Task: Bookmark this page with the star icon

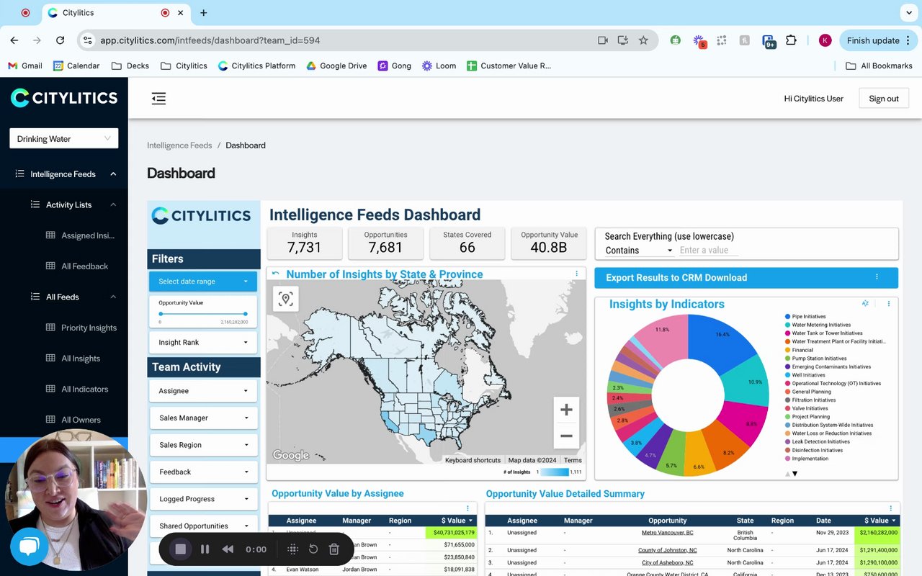Action: coord(643,40)
